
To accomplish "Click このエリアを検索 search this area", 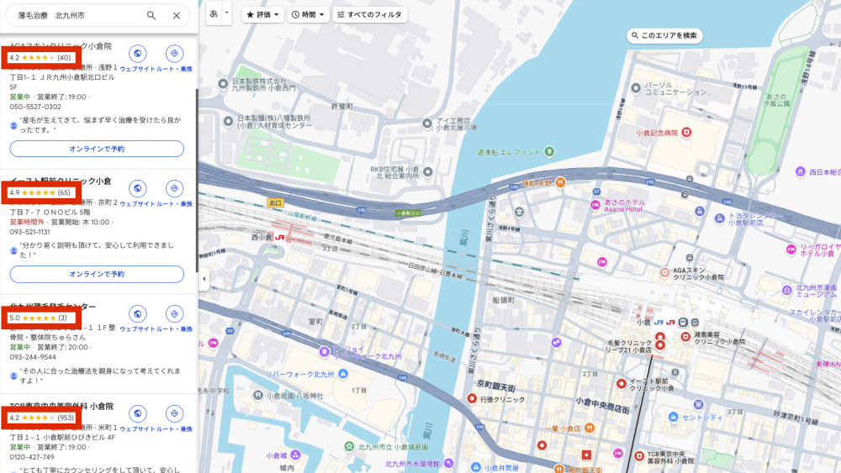I will click(x=664, y=35).
